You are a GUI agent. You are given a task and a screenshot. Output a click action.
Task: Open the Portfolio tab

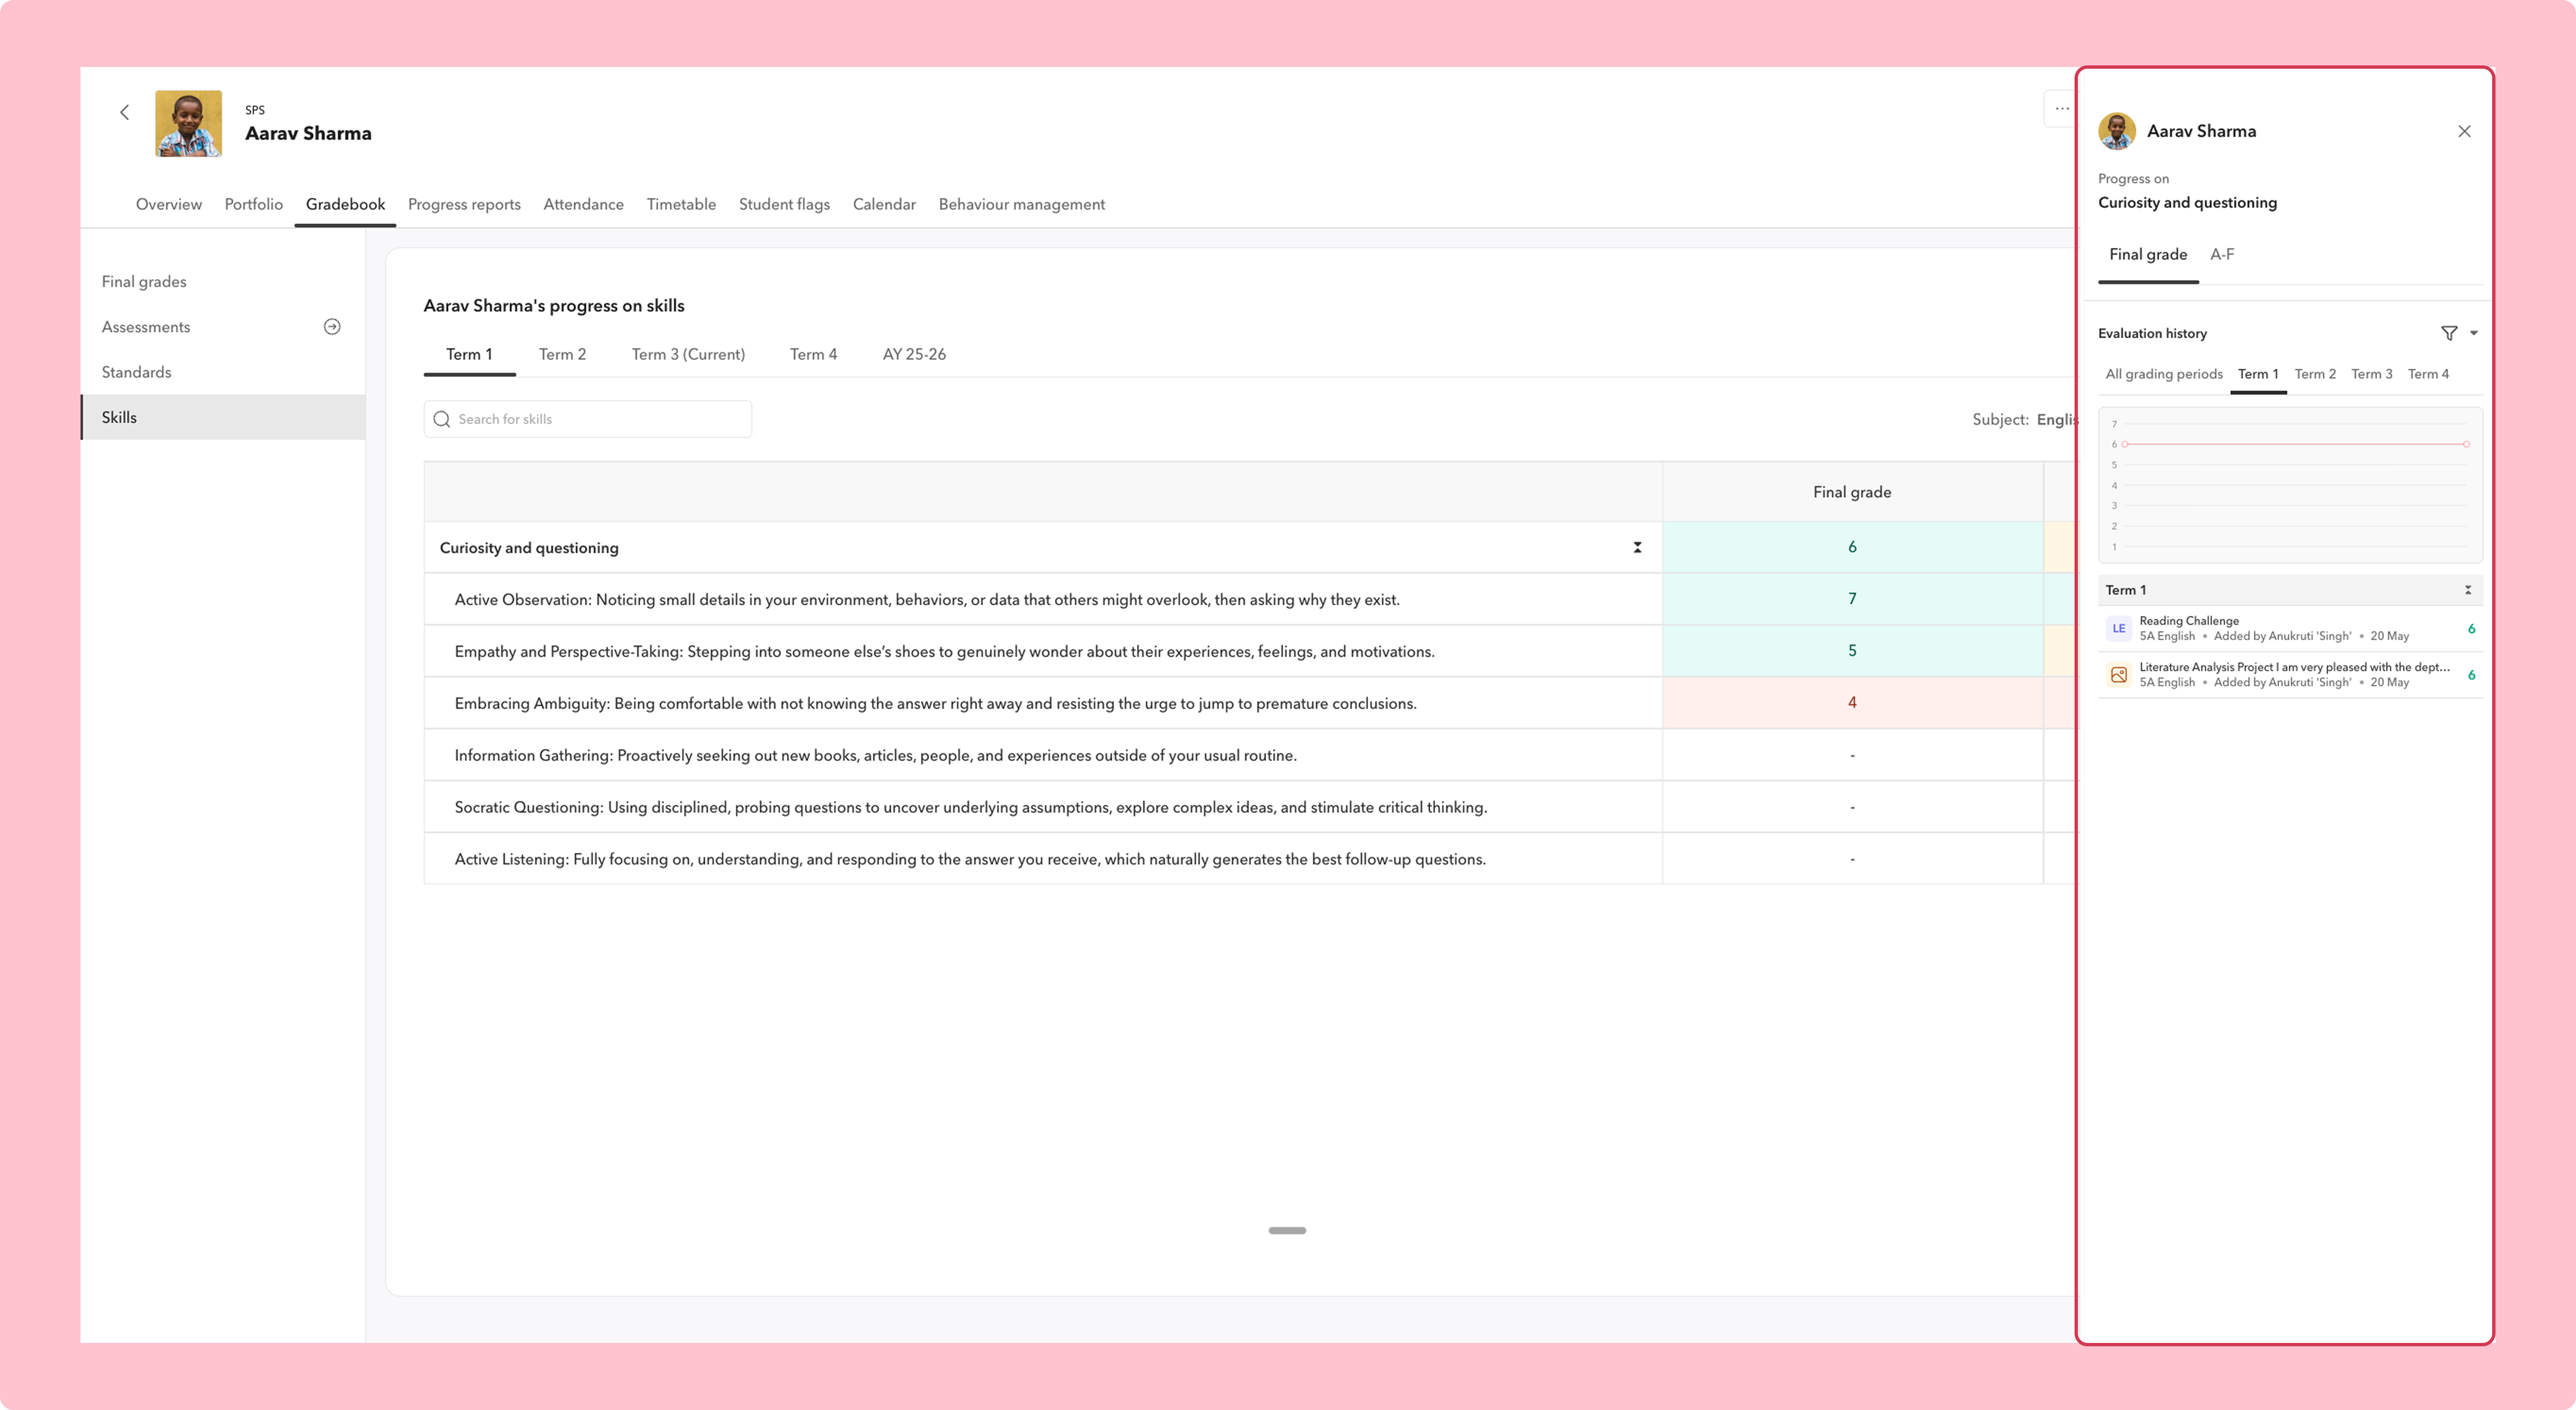click(254, 204)
